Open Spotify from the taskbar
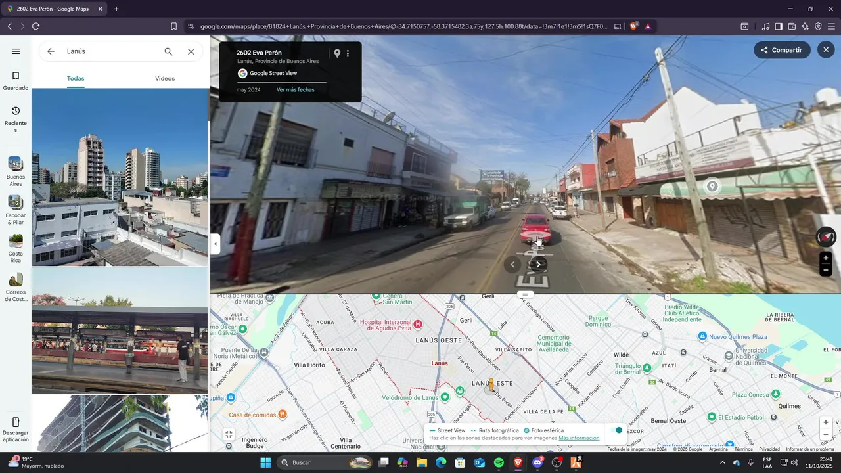 499,462
